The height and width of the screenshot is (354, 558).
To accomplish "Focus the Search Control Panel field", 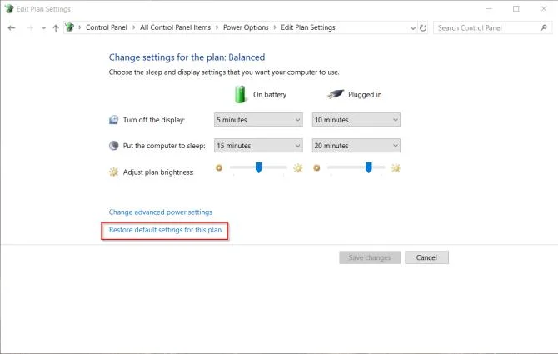I will (492, 27).
